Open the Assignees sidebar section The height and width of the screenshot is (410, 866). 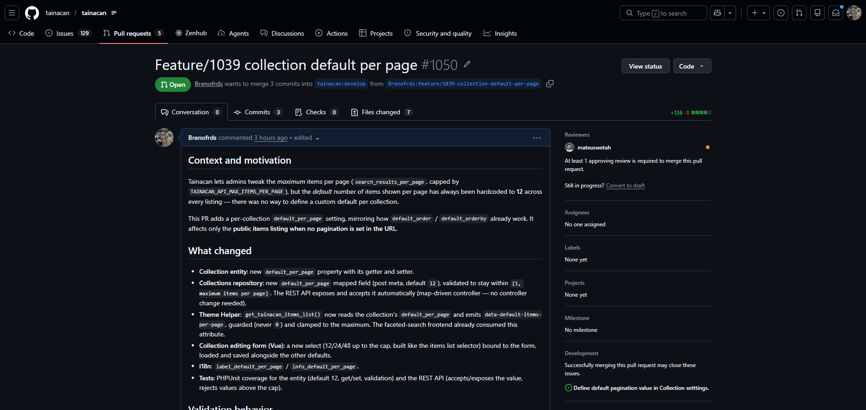[577, 213]
